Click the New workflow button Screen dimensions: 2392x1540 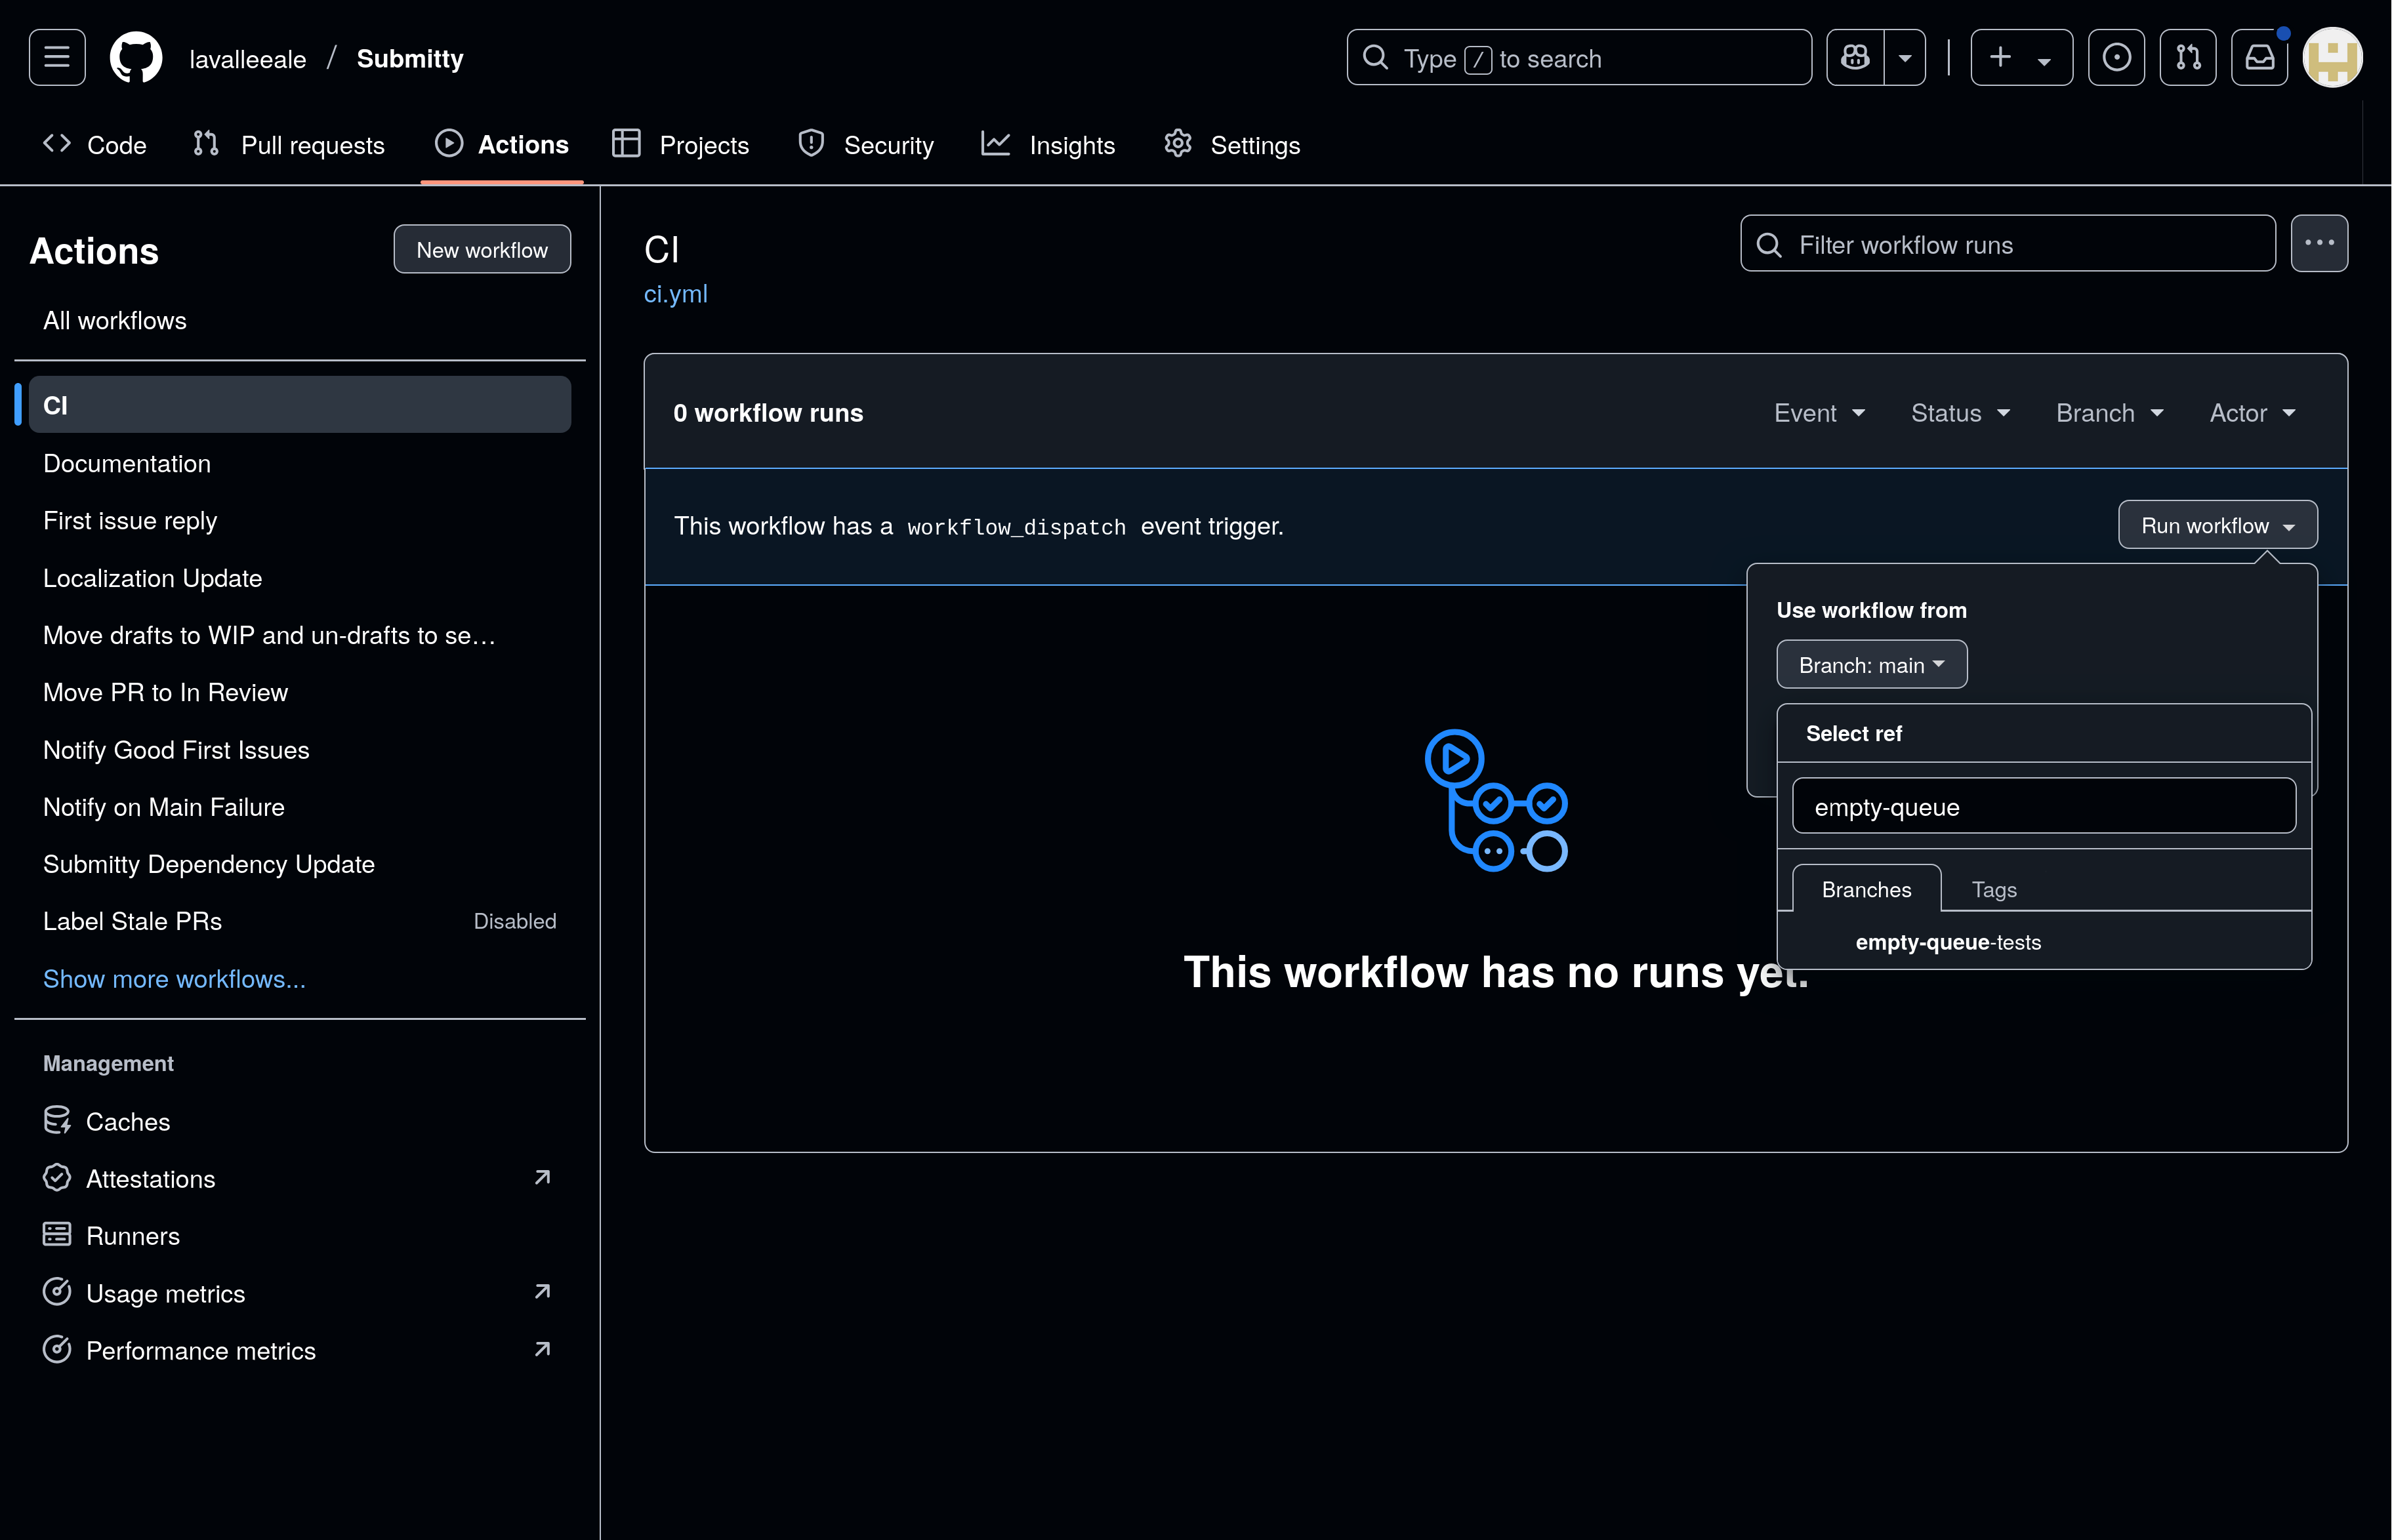click(482, 249)
